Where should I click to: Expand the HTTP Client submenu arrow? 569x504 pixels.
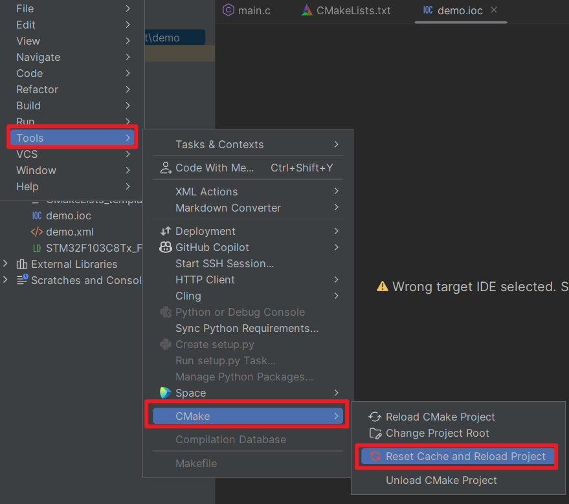pos(336,279)
